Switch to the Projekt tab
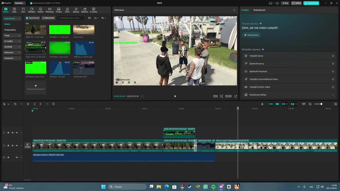The height and width of the screenshot is (191, 340). (x=245, y=10)
